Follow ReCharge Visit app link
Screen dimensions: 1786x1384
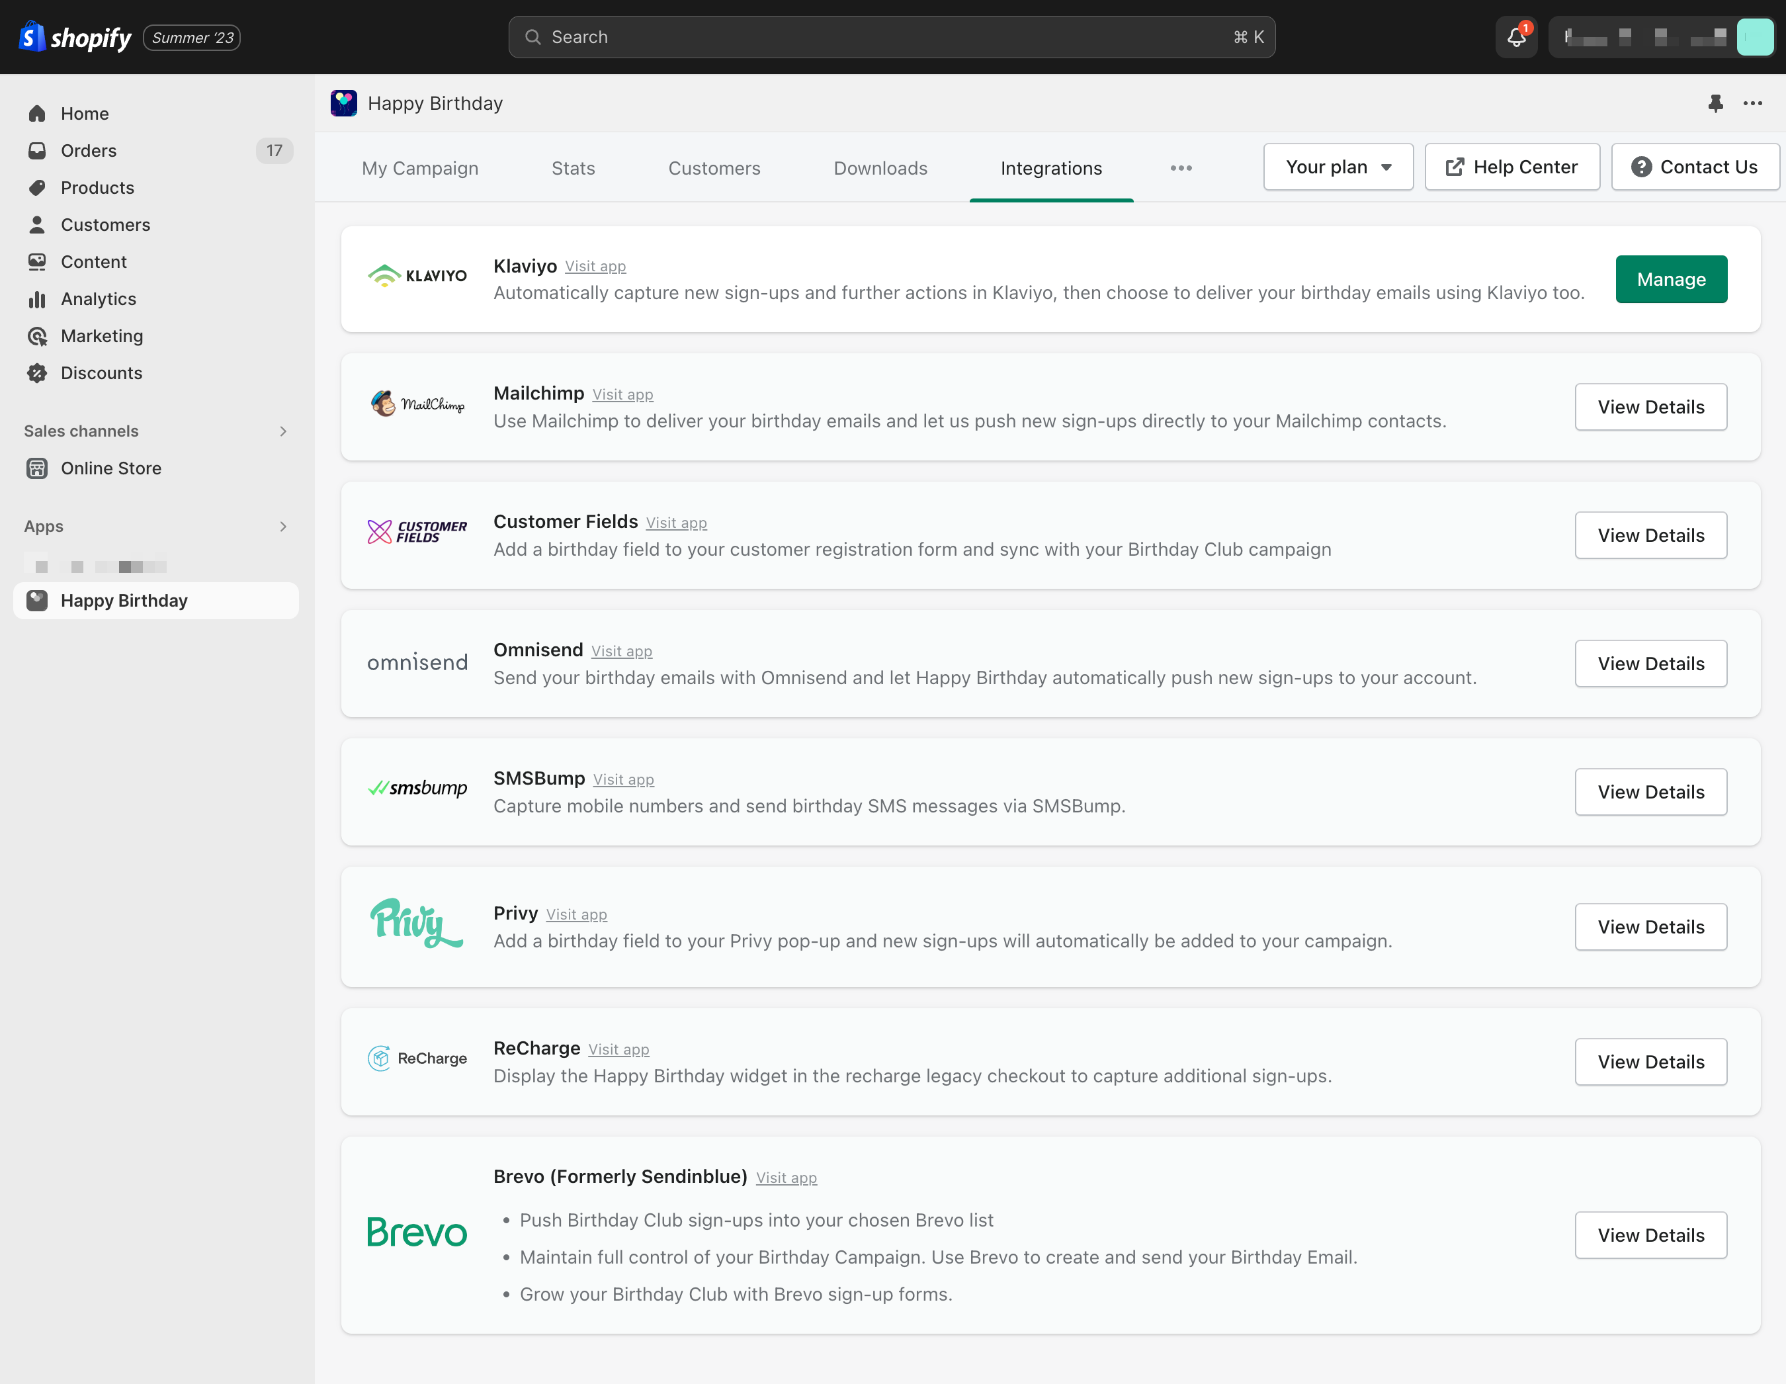(x=618, y=1051)
